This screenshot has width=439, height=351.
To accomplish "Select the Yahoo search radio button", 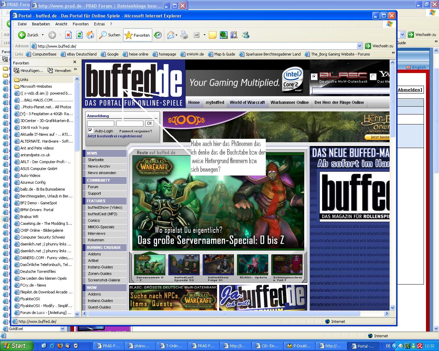I will point(373,76).
